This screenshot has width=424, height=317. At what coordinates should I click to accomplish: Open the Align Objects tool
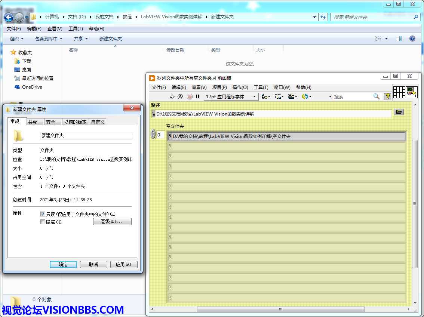click(266, 96)
